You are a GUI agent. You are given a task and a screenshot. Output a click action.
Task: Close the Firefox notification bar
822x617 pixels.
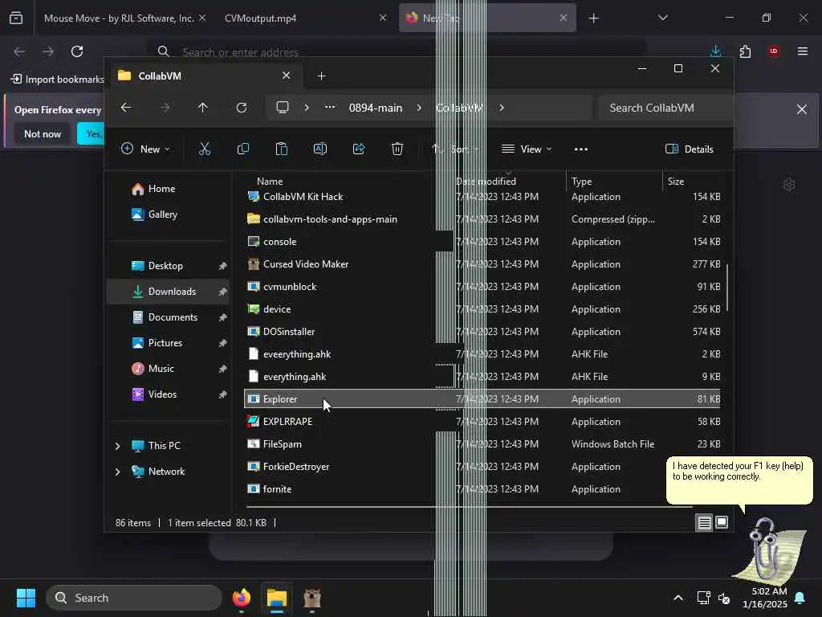802,109
